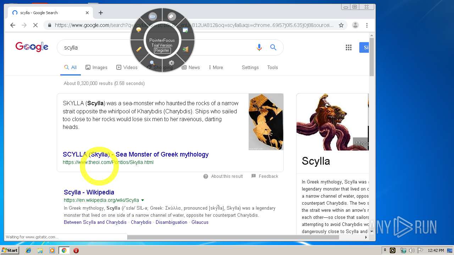Open Between Scylla and Charybdis sublink
This screenshot has height=255, width=454.
click(x=95, y=222)
